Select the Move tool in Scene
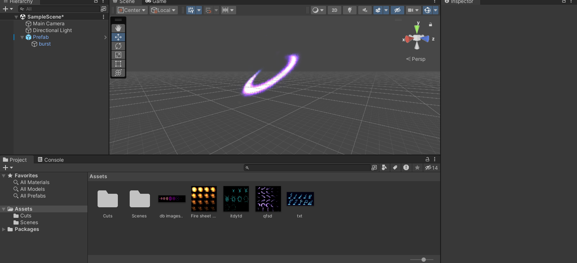Image resolution: width=577 pixels, height=263 pixels. (x=118, y=37)
